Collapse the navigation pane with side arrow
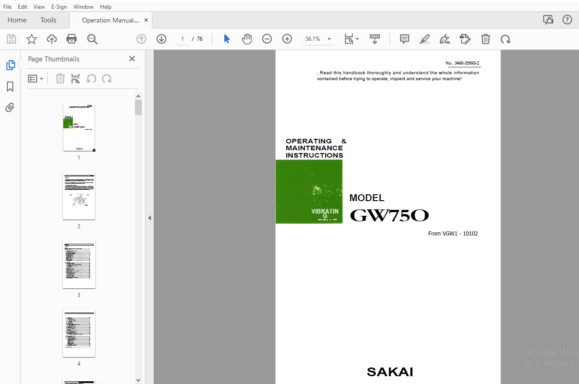This screenshot has width=579, height=384. (x=150, y=218)
